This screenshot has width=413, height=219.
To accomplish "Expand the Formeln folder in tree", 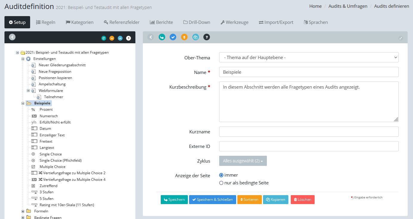I will [23, 211].
